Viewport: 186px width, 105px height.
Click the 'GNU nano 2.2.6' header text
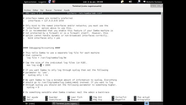(x=34, y=13)
